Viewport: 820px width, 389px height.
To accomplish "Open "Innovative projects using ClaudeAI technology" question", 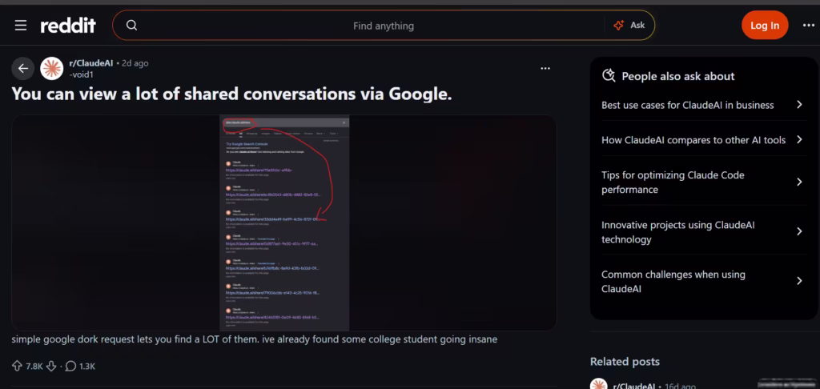I will (703, 232).
